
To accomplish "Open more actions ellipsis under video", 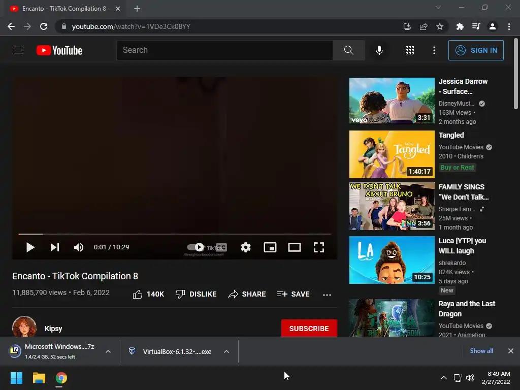I will [x=327, y=295].
